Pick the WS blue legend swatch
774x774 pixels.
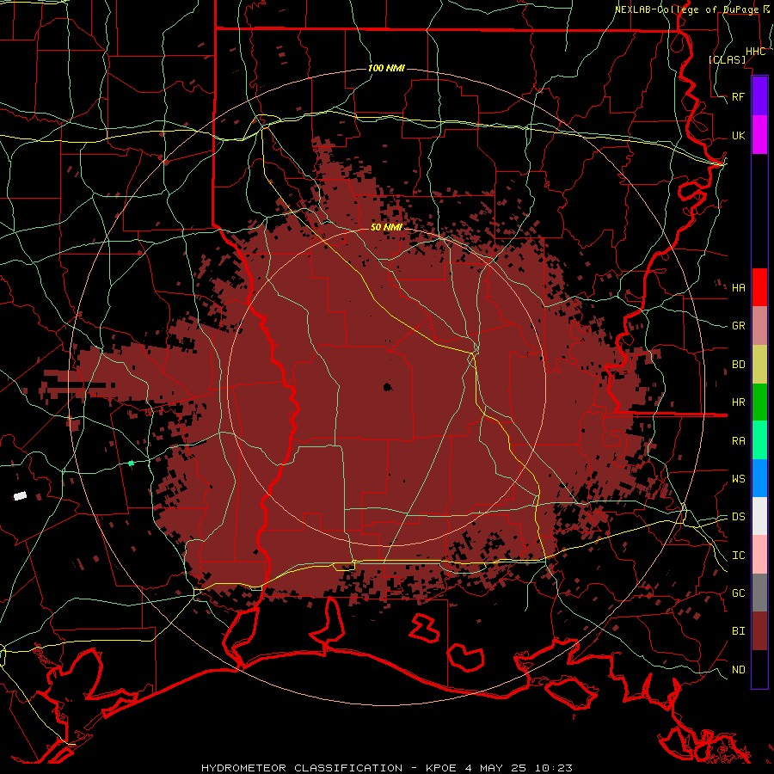[759, 478]
